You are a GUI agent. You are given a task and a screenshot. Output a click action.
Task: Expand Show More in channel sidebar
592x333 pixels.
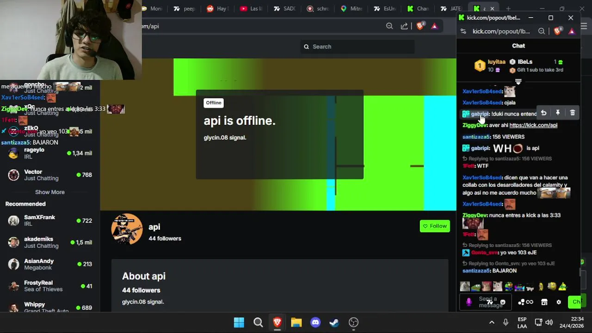coord(50,192)
